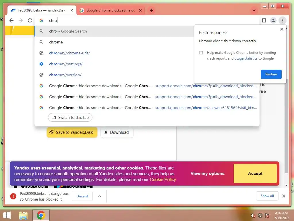294x221 pixels.
Task: Click the forward navigation arrow
Action: [x=21, y=20]
